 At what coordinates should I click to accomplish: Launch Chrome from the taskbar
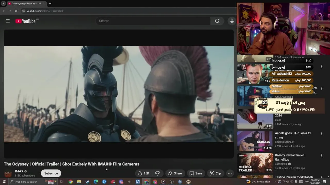click(70, 182)
